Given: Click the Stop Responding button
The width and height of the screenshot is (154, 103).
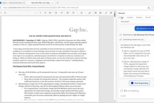Looking at the screenshot, I should click(x=139, y=83).
